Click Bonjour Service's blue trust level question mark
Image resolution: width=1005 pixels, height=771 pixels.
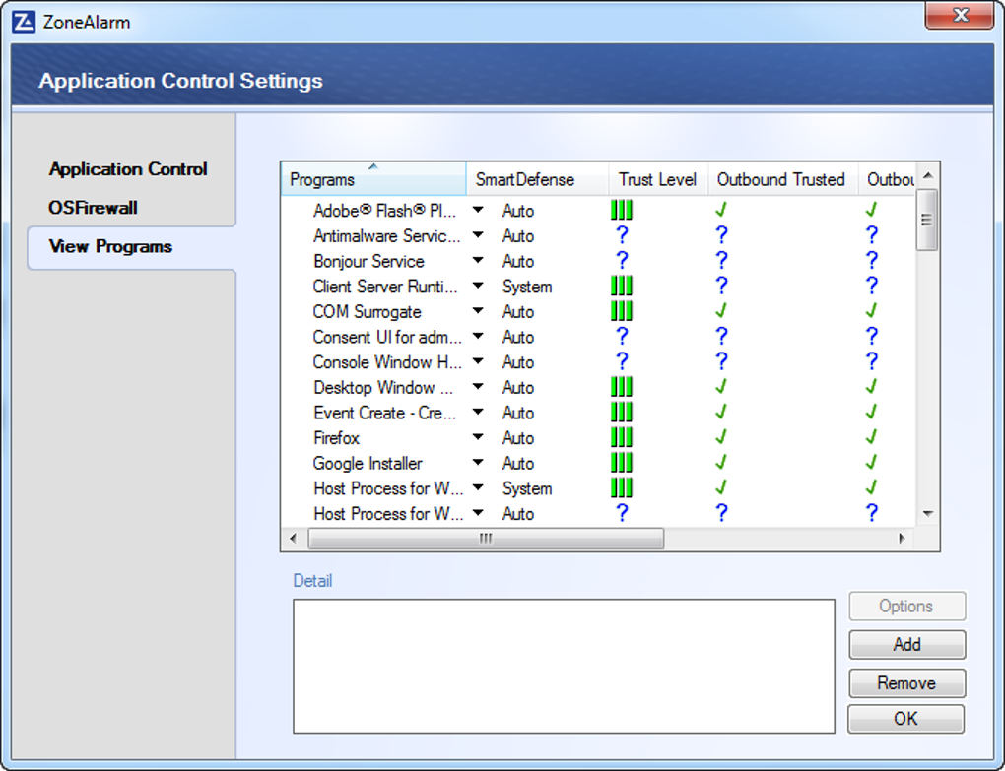click(x=622, y=261)
